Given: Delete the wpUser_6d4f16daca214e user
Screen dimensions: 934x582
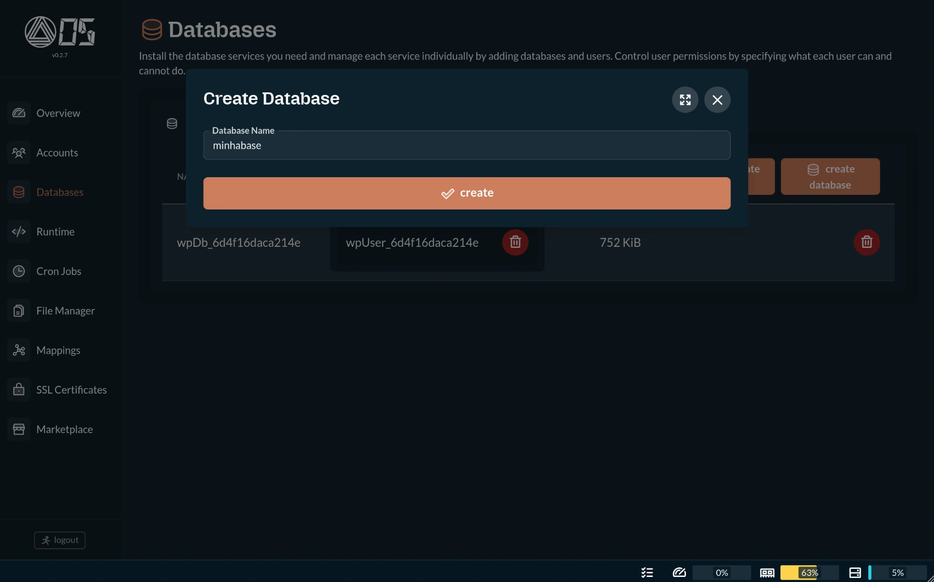Looking at the screenshot, I should pyautogui.click(x=515, y=242).
